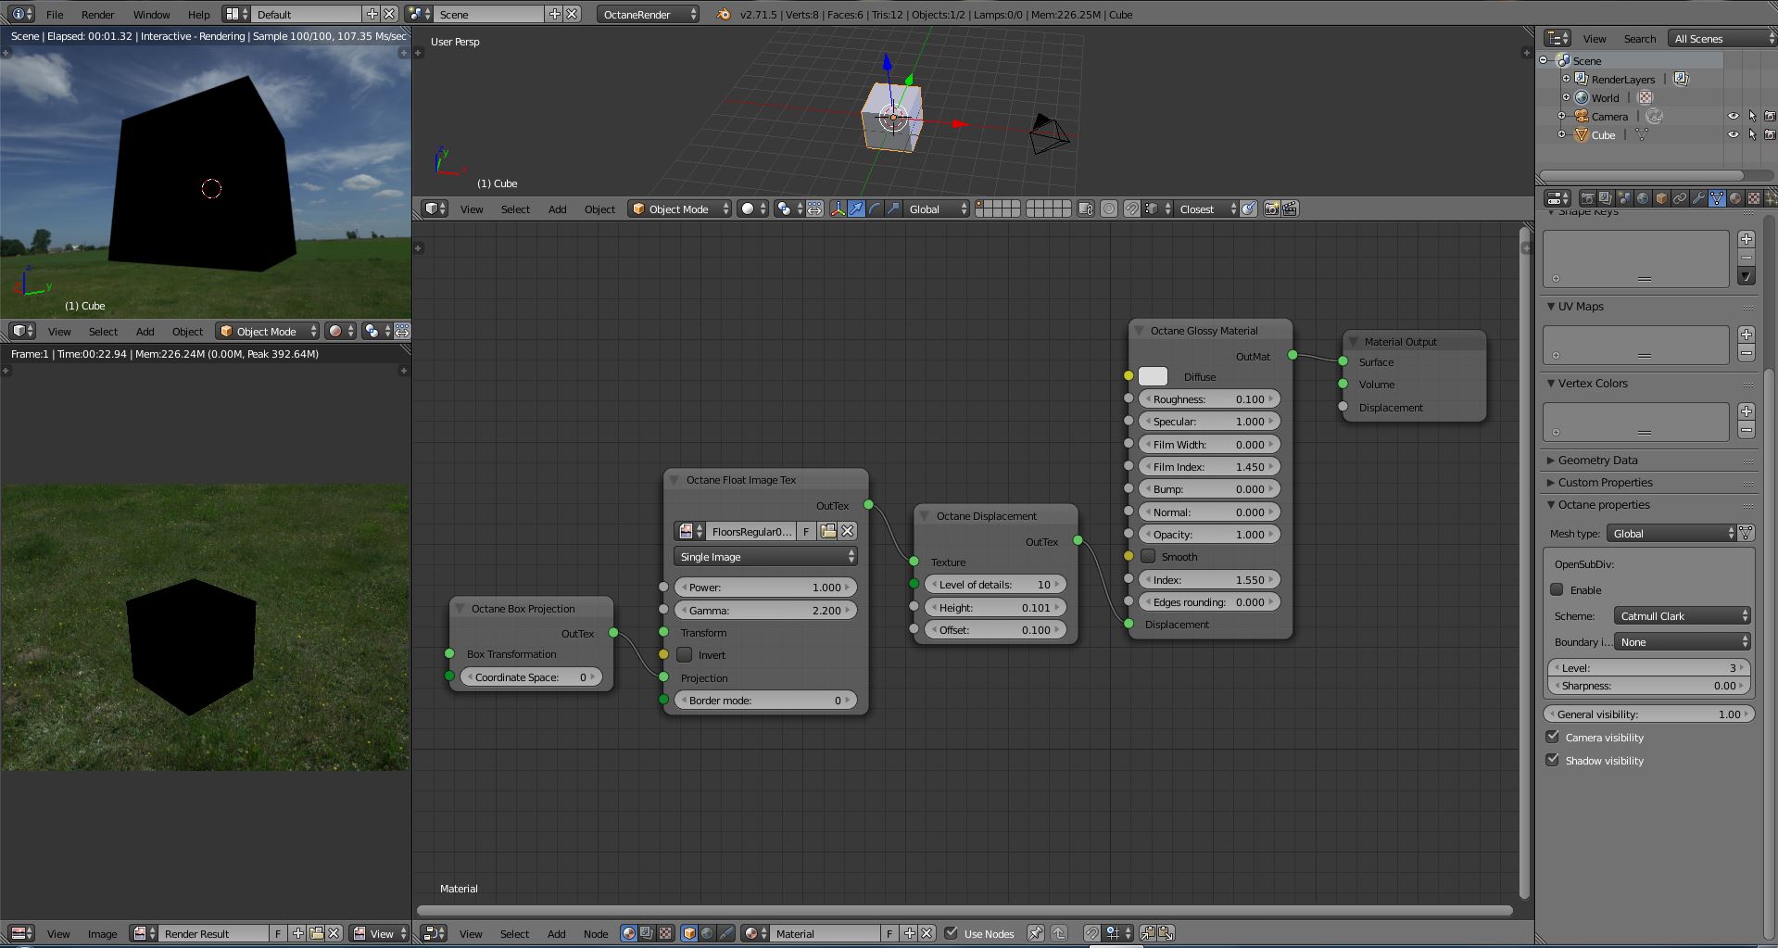Click the OpenGL render image camera icon

click(x=1271, y=209)
